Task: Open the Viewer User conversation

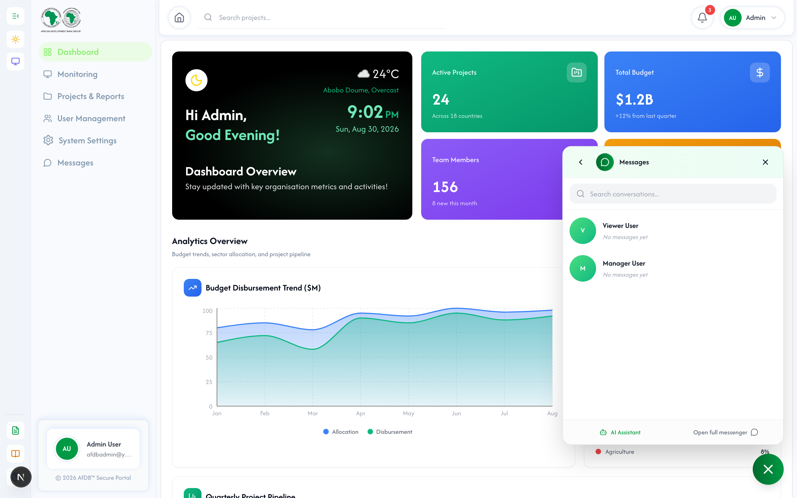Action: (x=673, y=230)
